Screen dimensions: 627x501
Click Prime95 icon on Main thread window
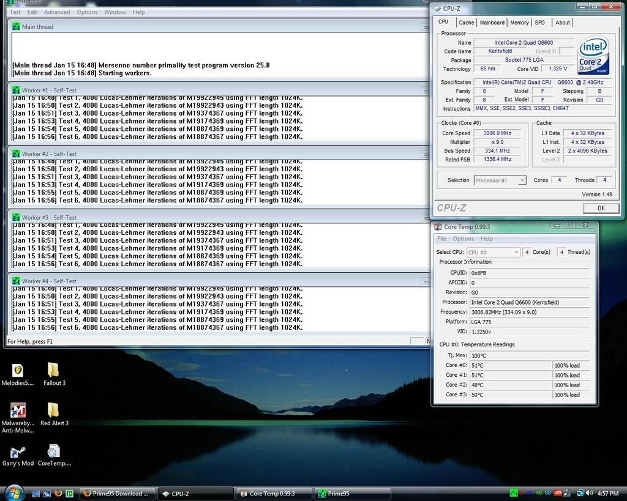(15, 27)
